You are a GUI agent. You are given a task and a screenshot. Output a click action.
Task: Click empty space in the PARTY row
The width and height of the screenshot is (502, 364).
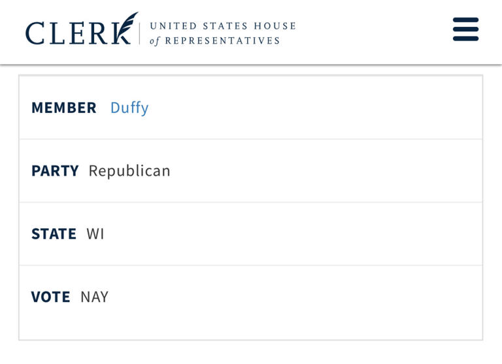[x=327, y=171]
